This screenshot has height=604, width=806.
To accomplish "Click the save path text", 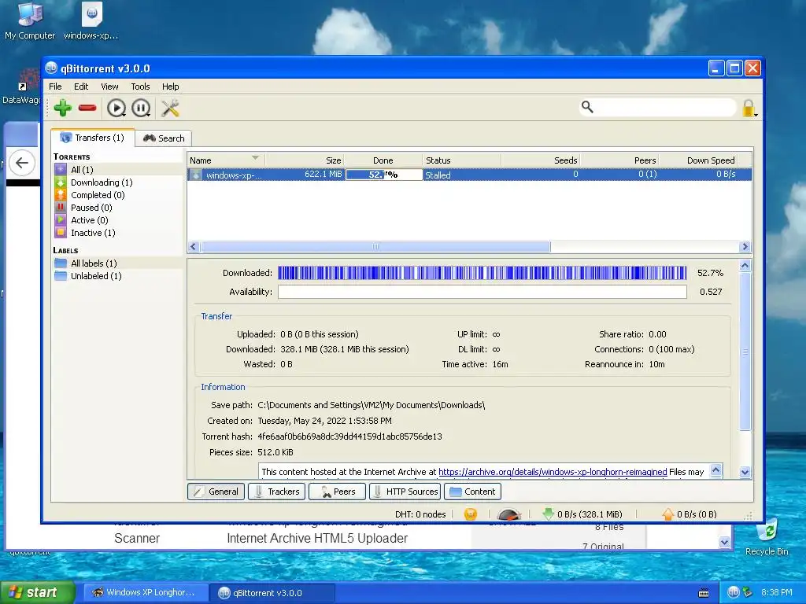I will (372, 405).
